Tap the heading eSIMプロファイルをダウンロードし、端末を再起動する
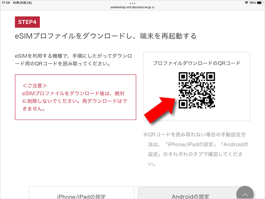 pos(106,36)
